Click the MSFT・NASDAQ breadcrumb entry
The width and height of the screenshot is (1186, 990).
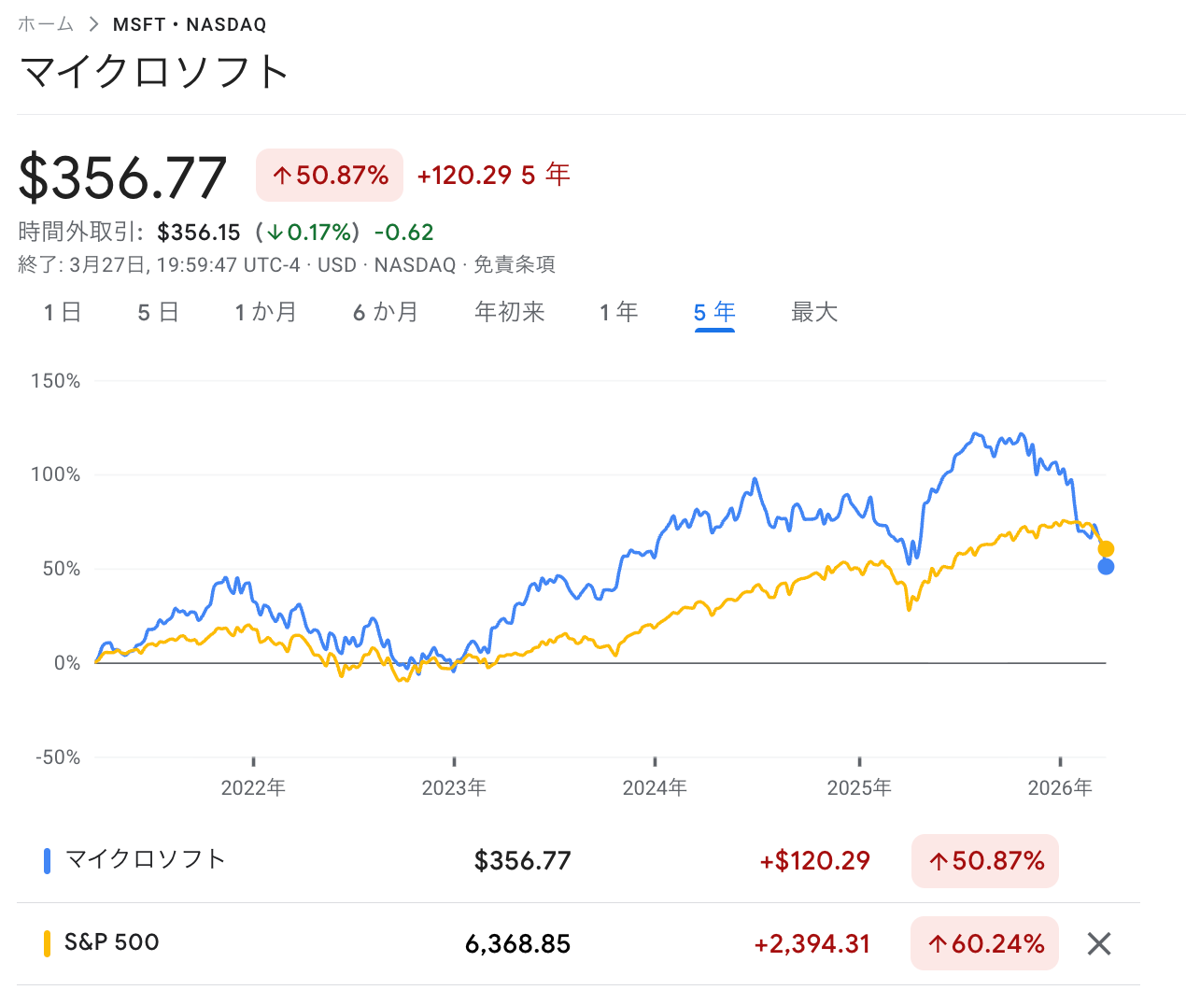pos(188,24)
